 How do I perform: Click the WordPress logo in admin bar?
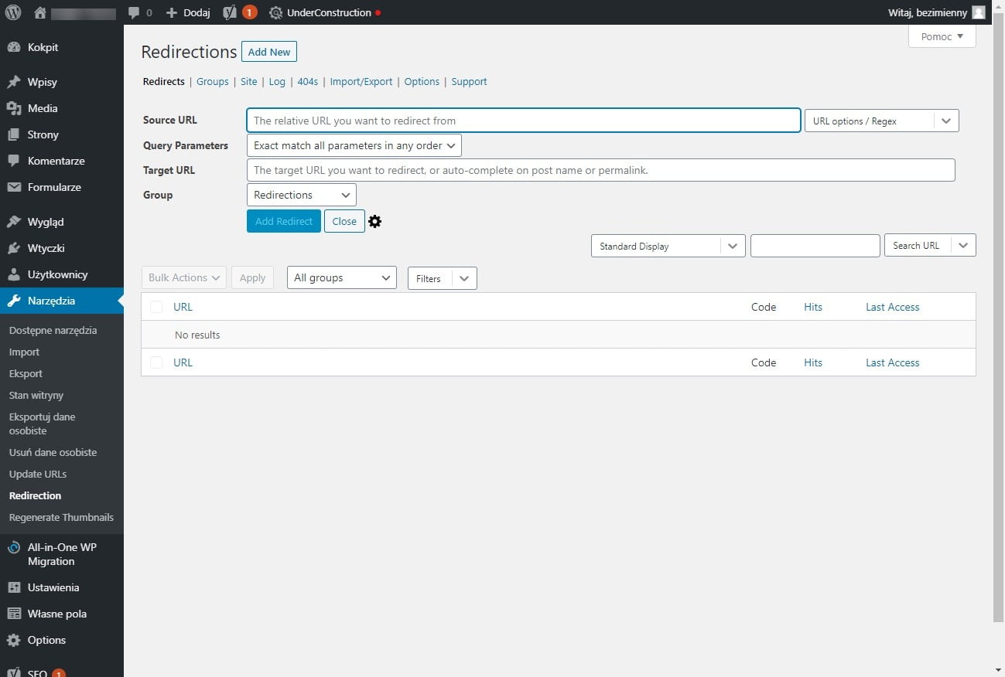(13, 12)
